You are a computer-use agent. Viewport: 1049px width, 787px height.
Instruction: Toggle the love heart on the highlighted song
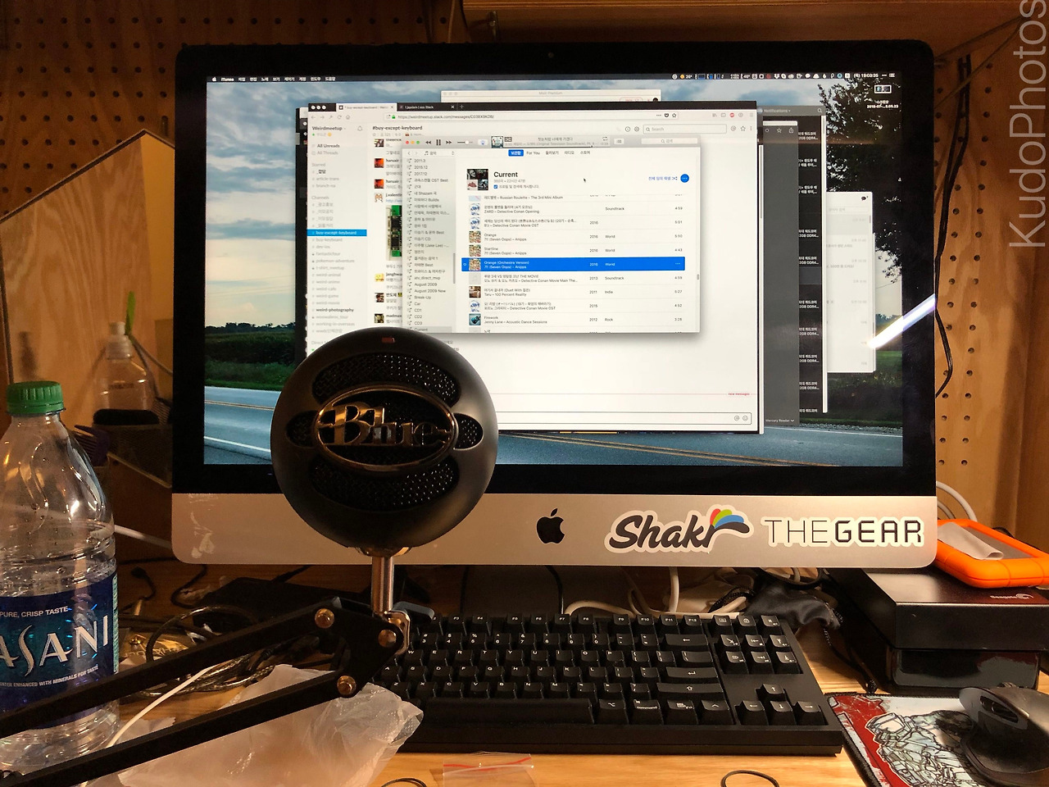point(465,264)
